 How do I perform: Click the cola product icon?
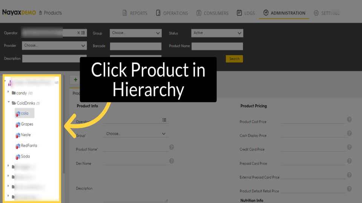[18, 114]
